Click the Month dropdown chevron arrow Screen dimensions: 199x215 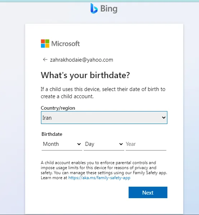point(79,144)
